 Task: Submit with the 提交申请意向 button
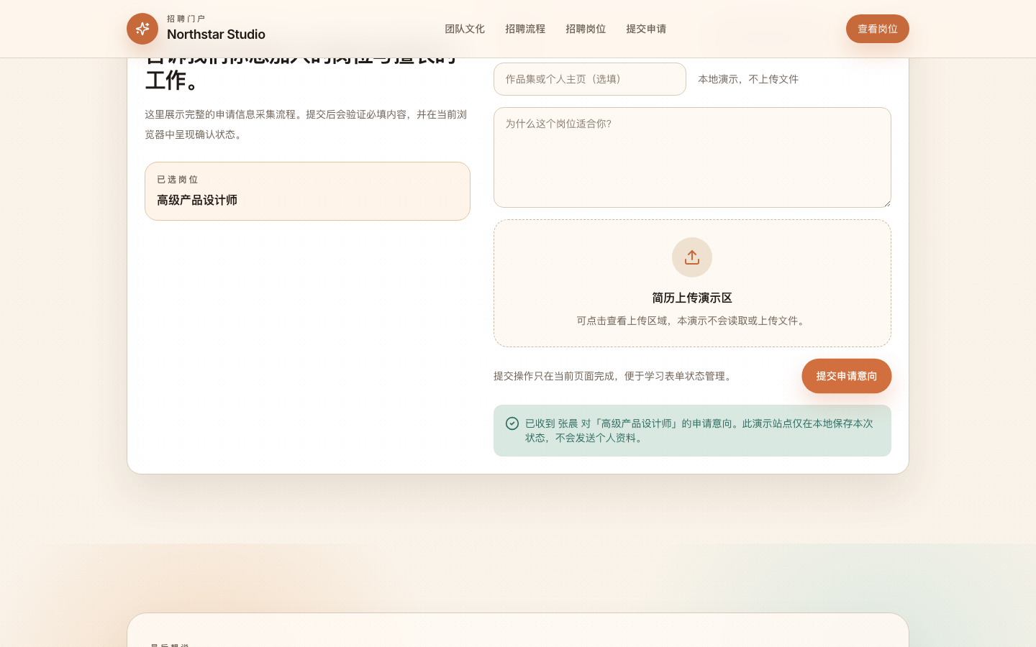(x=847, y=376)
